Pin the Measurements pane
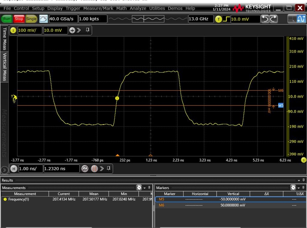The height and width of the screenshot is (228, 307). [x=149, y=188]
